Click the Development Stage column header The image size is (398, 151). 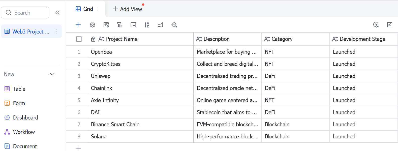click(364, 39)
